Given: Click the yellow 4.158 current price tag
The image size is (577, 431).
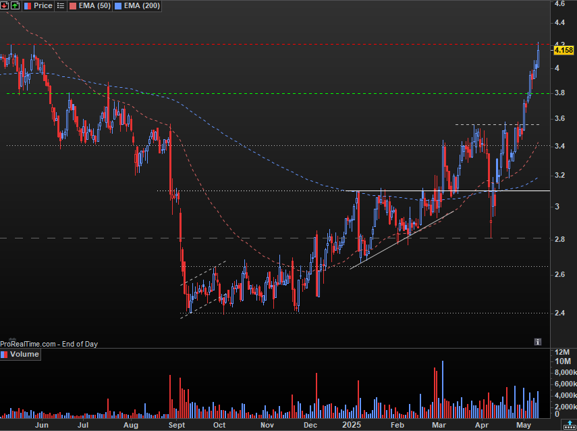Looking at the screenshot, I should [564, 50].
